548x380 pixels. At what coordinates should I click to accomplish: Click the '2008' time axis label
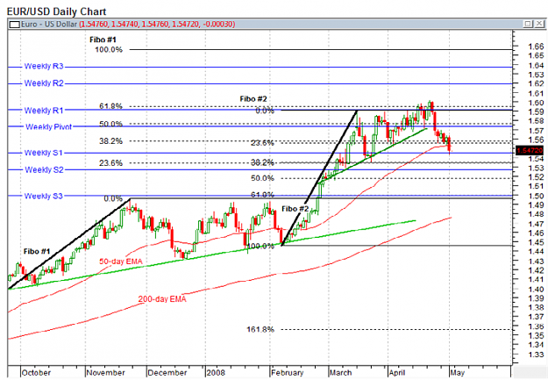[x=216, y=372]
